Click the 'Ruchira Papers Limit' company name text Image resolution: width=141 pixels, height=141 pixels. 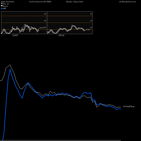click(x=74, y=2)
